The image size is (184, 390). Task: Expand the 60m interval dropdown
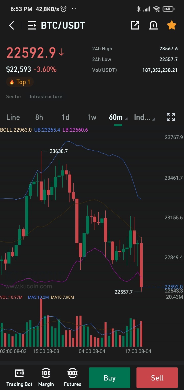tap(118, 117)
